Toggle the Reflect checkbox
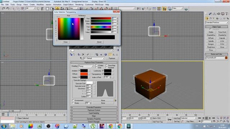Screen dimensions: 230x129 (79, 77)
